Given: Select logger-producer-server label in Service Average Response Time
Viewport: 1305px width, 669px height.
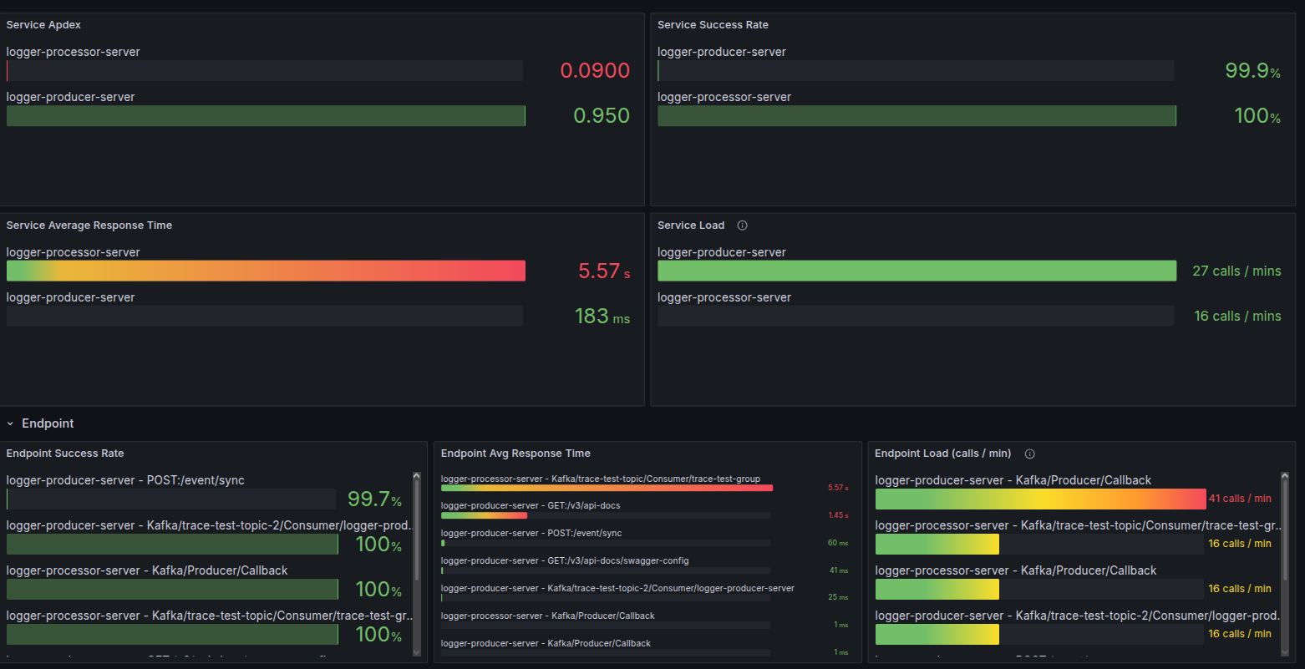Looking at the screenshot, I should click(x=70, y=297).
